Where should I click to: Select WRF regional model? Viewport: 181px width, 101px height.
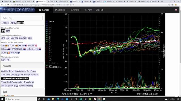5,45
